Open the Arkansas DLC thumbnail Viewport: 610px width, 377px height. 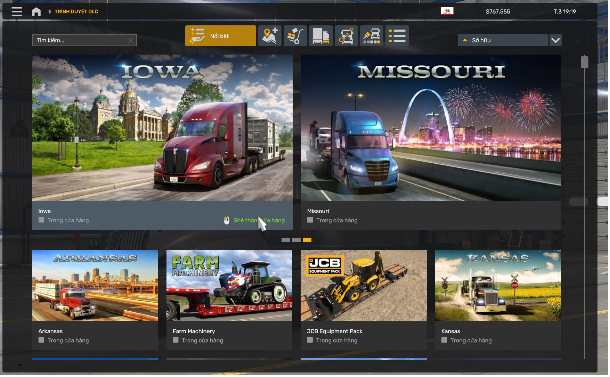(95, 286)
